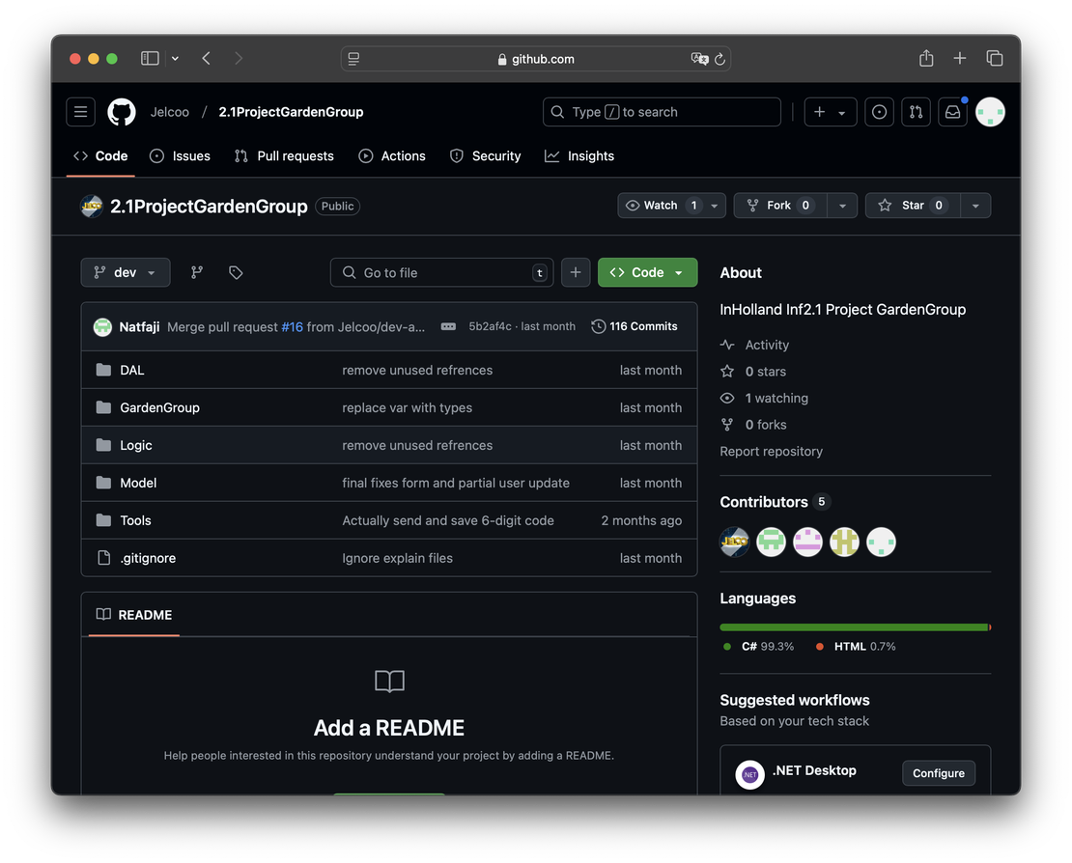This screenshot has height=863, width=1072.
Task: Open pull request #16 link
Action: [x=292, y=326]
